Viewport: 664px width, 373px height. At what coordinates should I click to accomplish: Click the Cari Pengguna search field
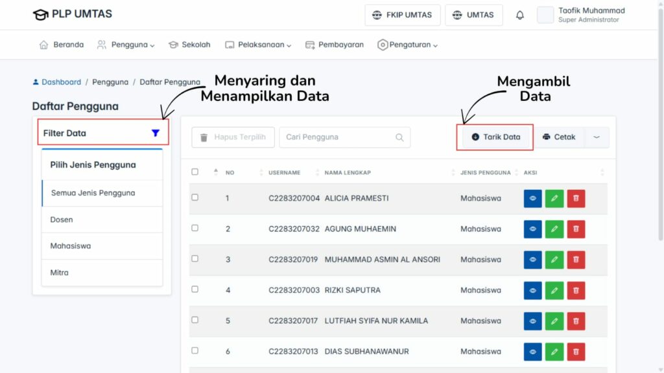tap(337, 137)
